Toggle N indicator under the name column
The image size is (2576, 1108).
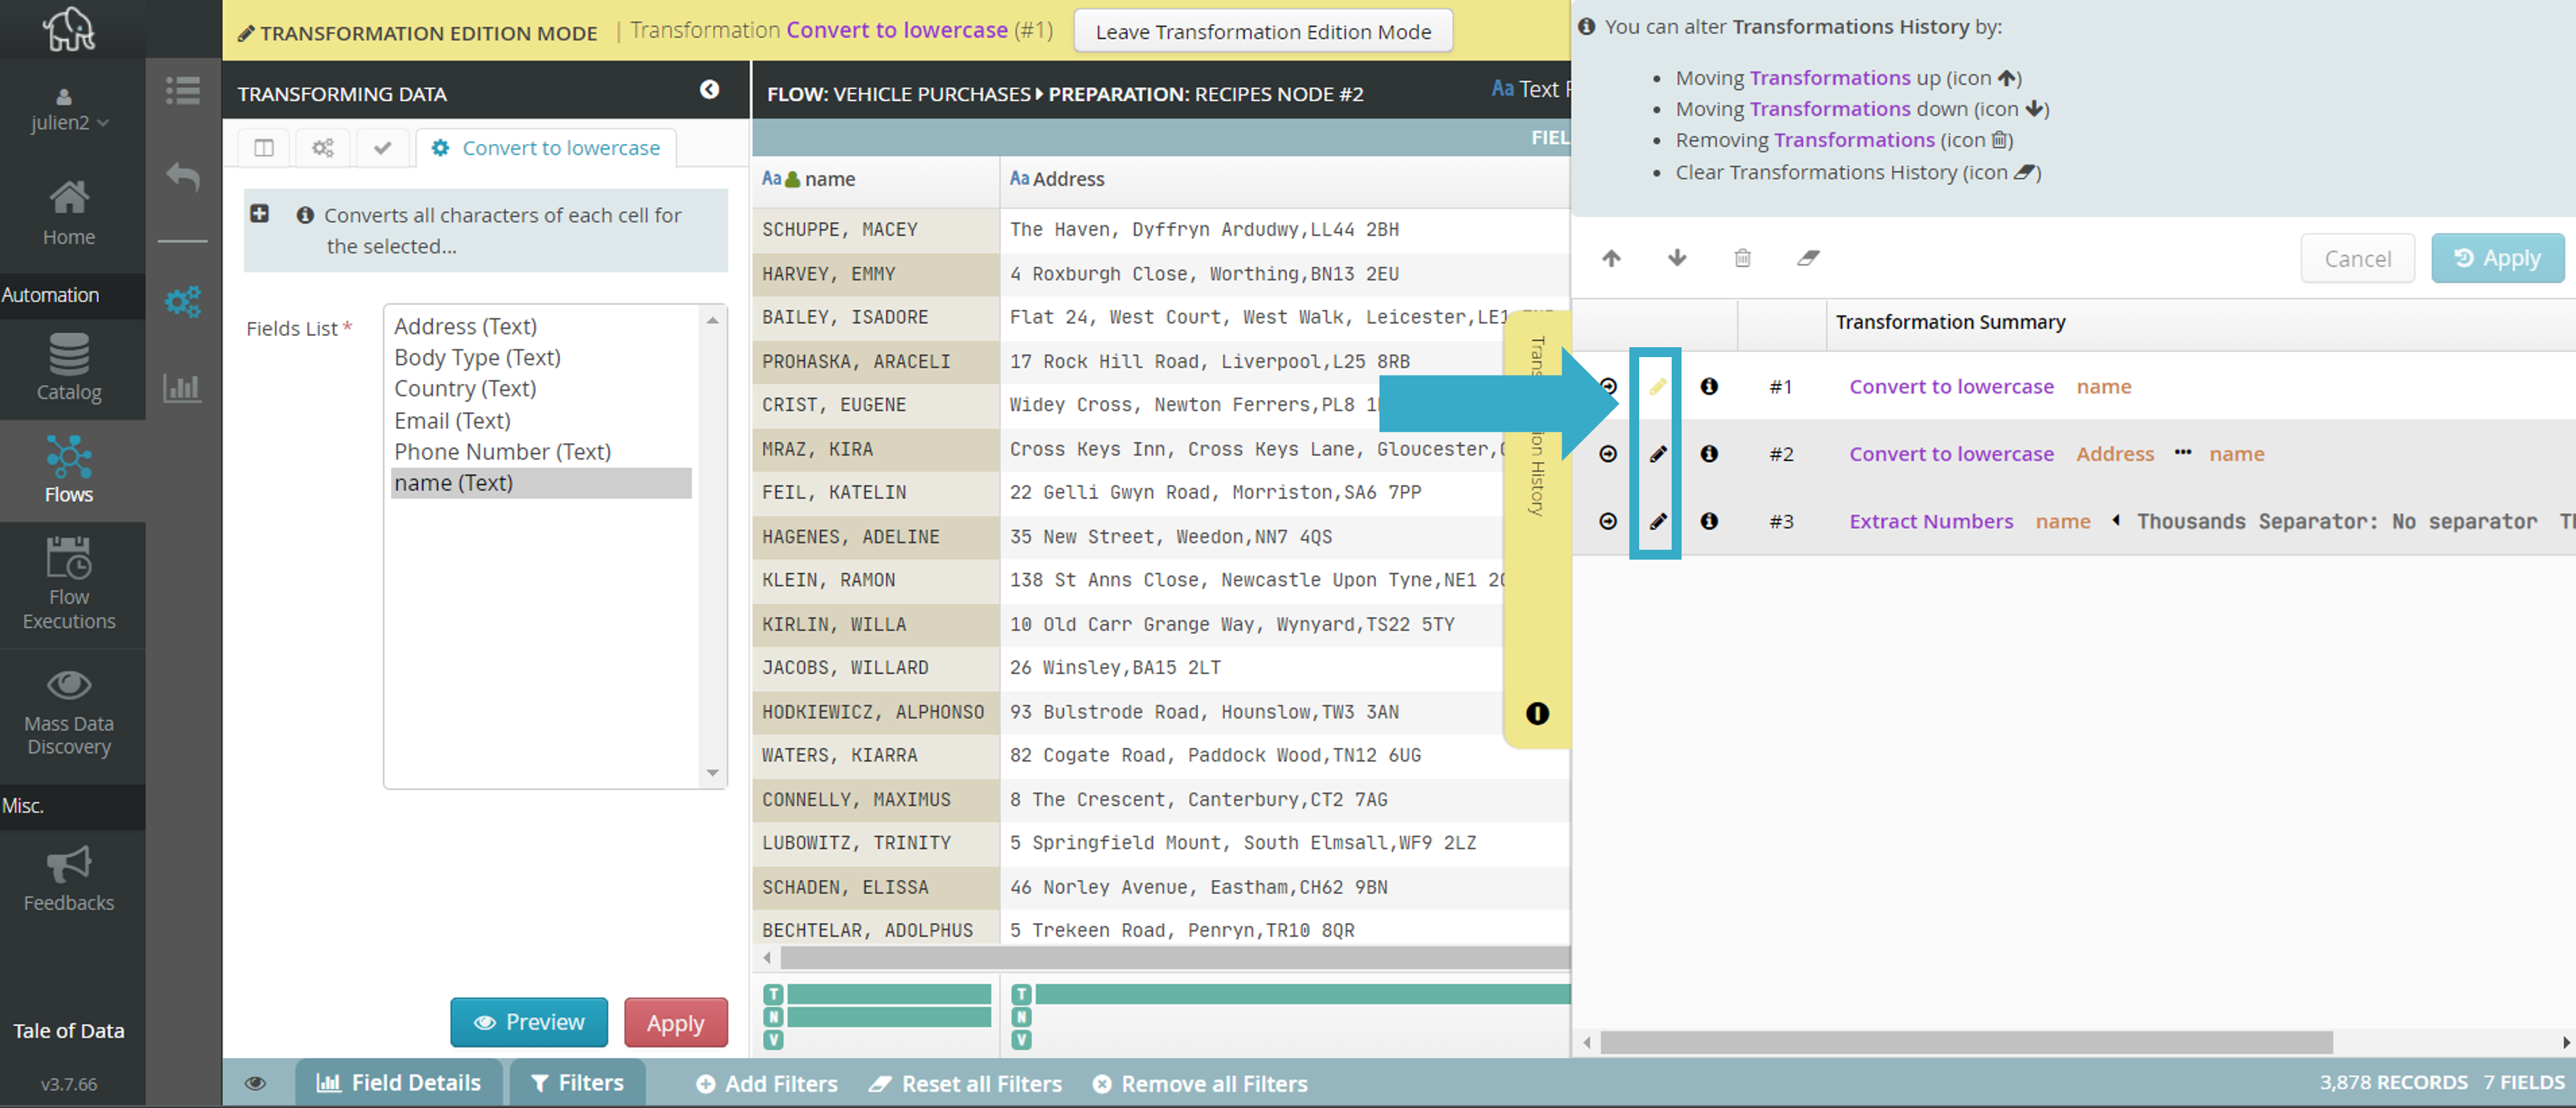(774, 1017)
